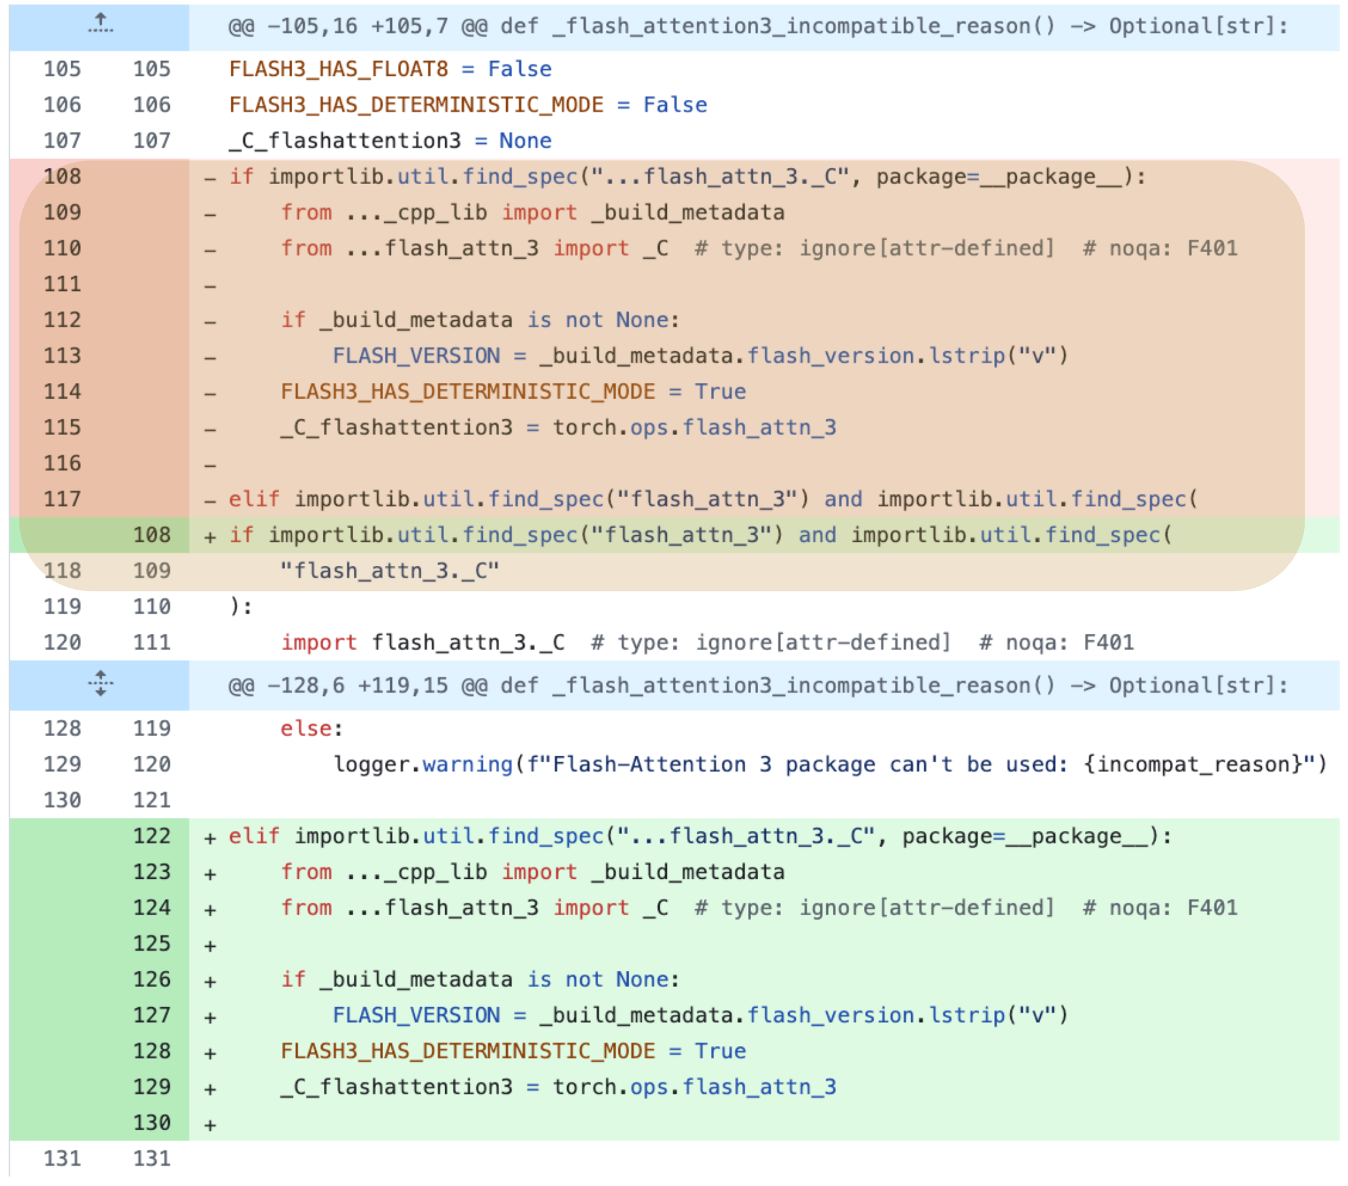This screenshot has height=1186, width=1348.
Task: Click old line number 120
Action: [62, 642]
